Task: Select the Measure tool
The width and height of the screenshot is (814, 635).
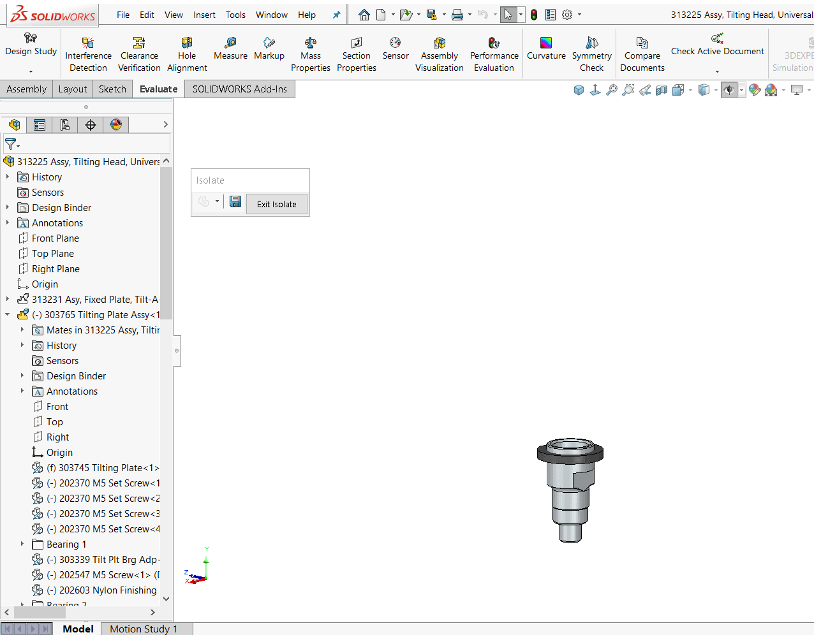Action: pyautogui.click(x=230, y=49)
